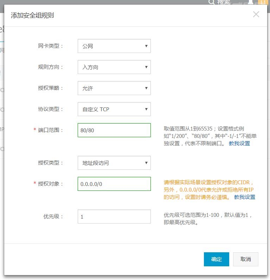Click the 授权对象 field containing 0.0.0.0/0
270x280 pixels.
click(x=114, y=184)
